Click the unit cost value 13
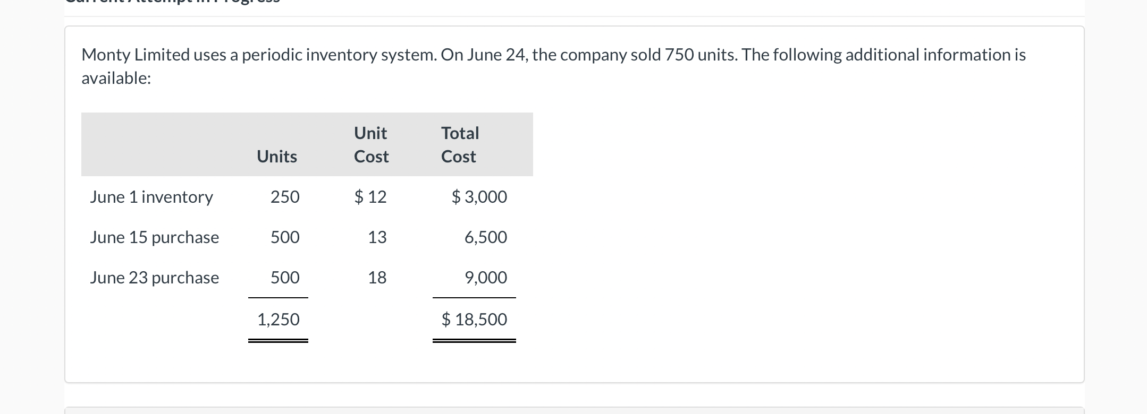The image size is (1147, 414). pos(377,237)
